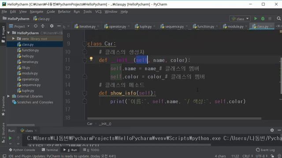The image size is (282, 158).
Task: Switch to the iterative.py editor tab
Action: (x=87, y=26)
